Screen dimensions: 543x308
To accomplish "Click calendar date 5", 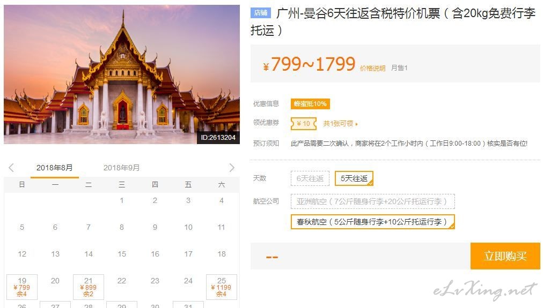I will pos(22,227).
